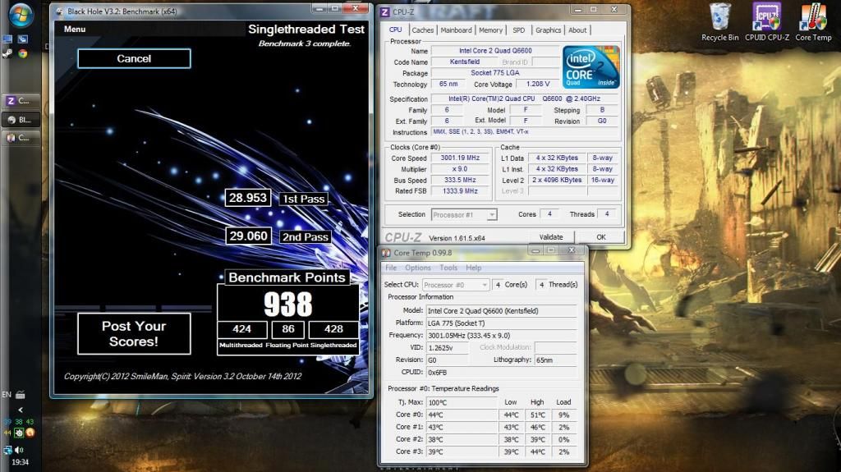The height and width of the screenshot is (472, 841).
Task: Open the CPU-Z Selection Processor #1 dropdown
Action: pos(464,214)
